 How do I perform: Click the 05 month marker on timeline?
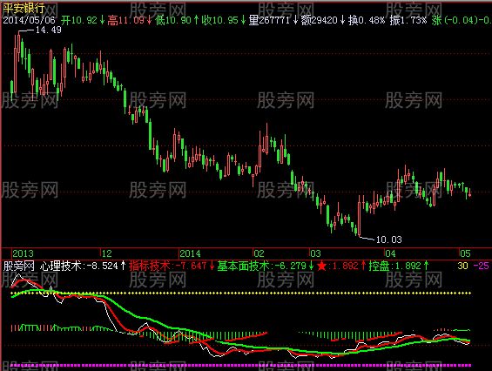[465, 253]
